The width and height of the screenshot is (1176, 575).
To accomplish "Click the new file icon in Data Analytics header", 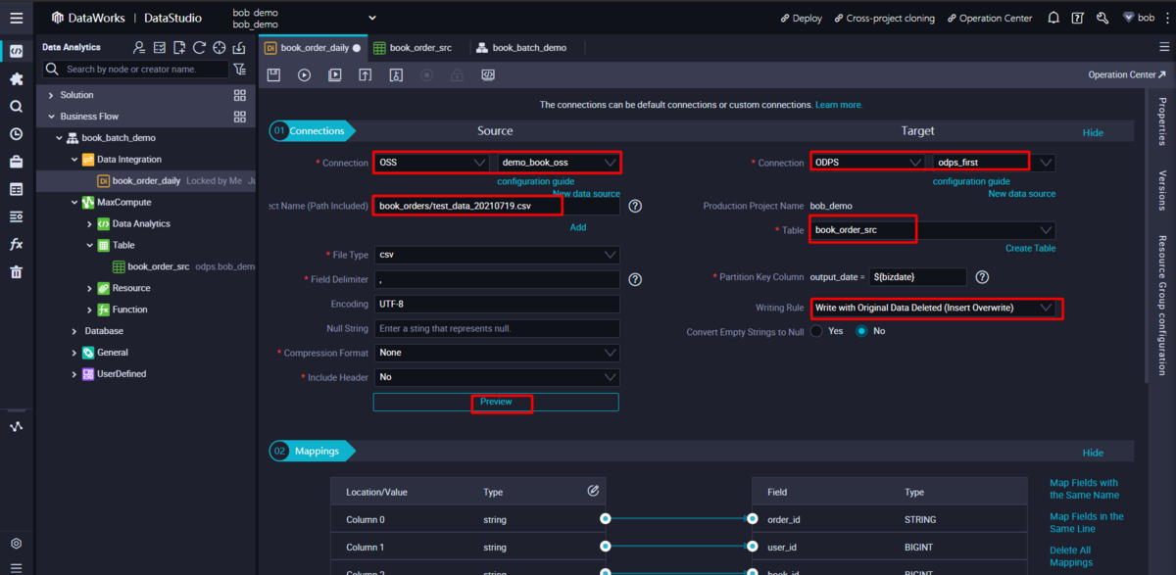I will 179,47.
